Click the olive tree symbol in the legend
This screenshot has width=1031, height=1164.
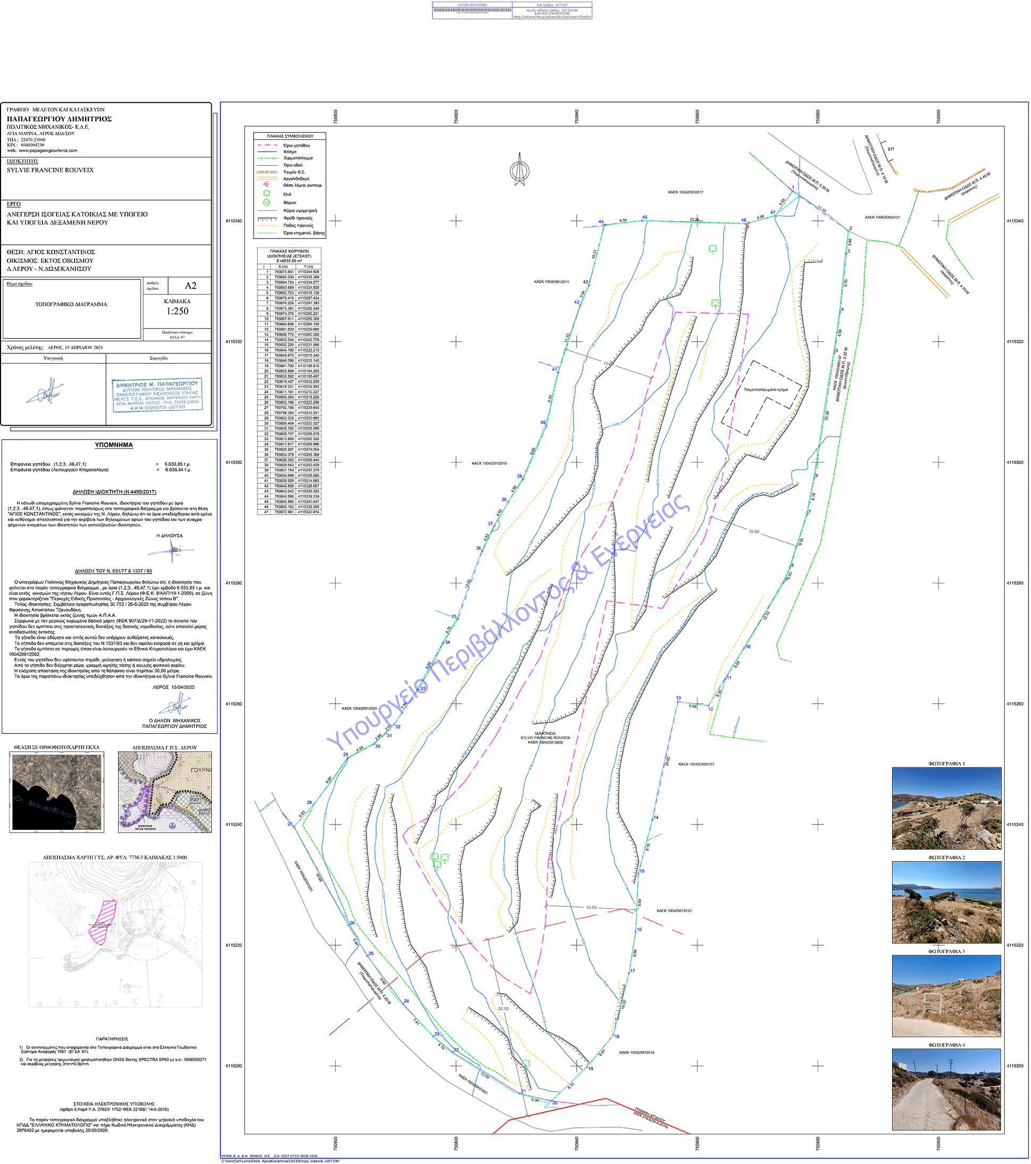(267, 194)
